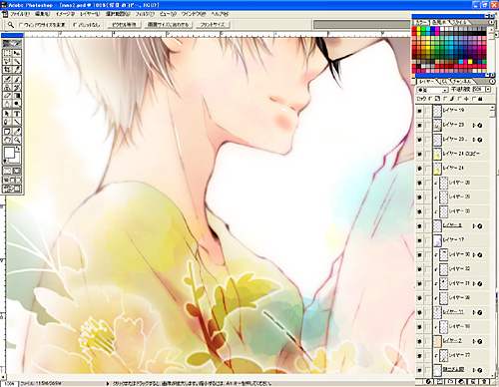Select the Eyedropper tool

click(17, 132)
